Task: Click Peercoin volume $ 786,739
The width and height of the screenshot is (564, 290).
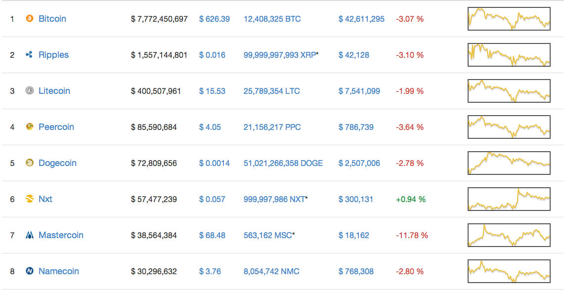Action: click(356, 127)
